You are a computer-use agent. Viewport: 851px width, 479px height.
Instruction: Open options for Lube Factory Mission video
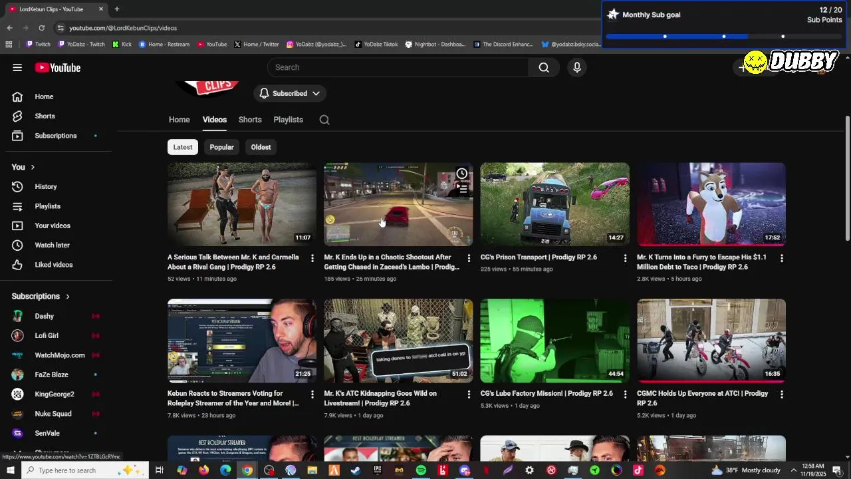[625, 395]
